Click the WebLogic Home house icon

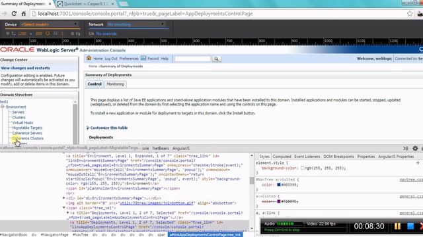[89, 58]
